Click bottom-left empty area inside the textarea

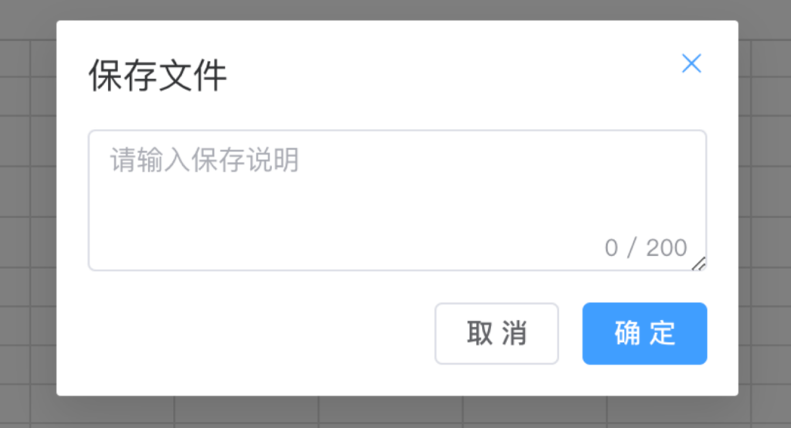point(151,247)
